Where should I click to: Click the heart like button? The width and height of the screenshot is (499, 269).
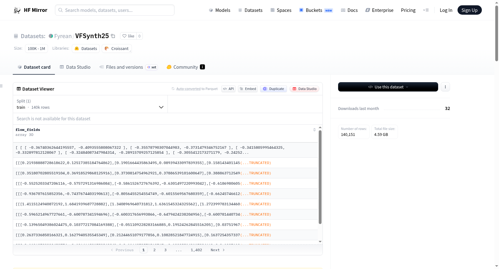[x=128, y=36]
